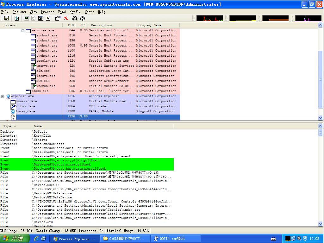This screenshot has width=324, height=243.
Task: Click the Save toolbar icon
Action: click(x=7, y=18)
